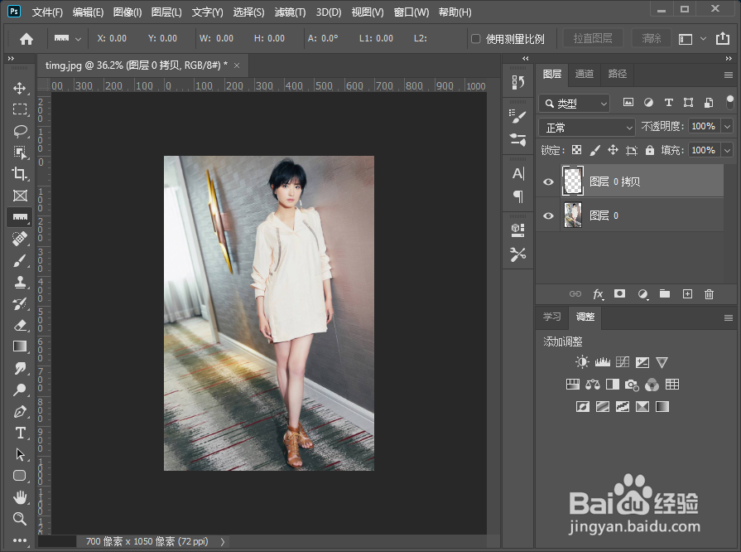Select the Eraser tool
Screen dimensions: 741x552
[x=19, y=326]
